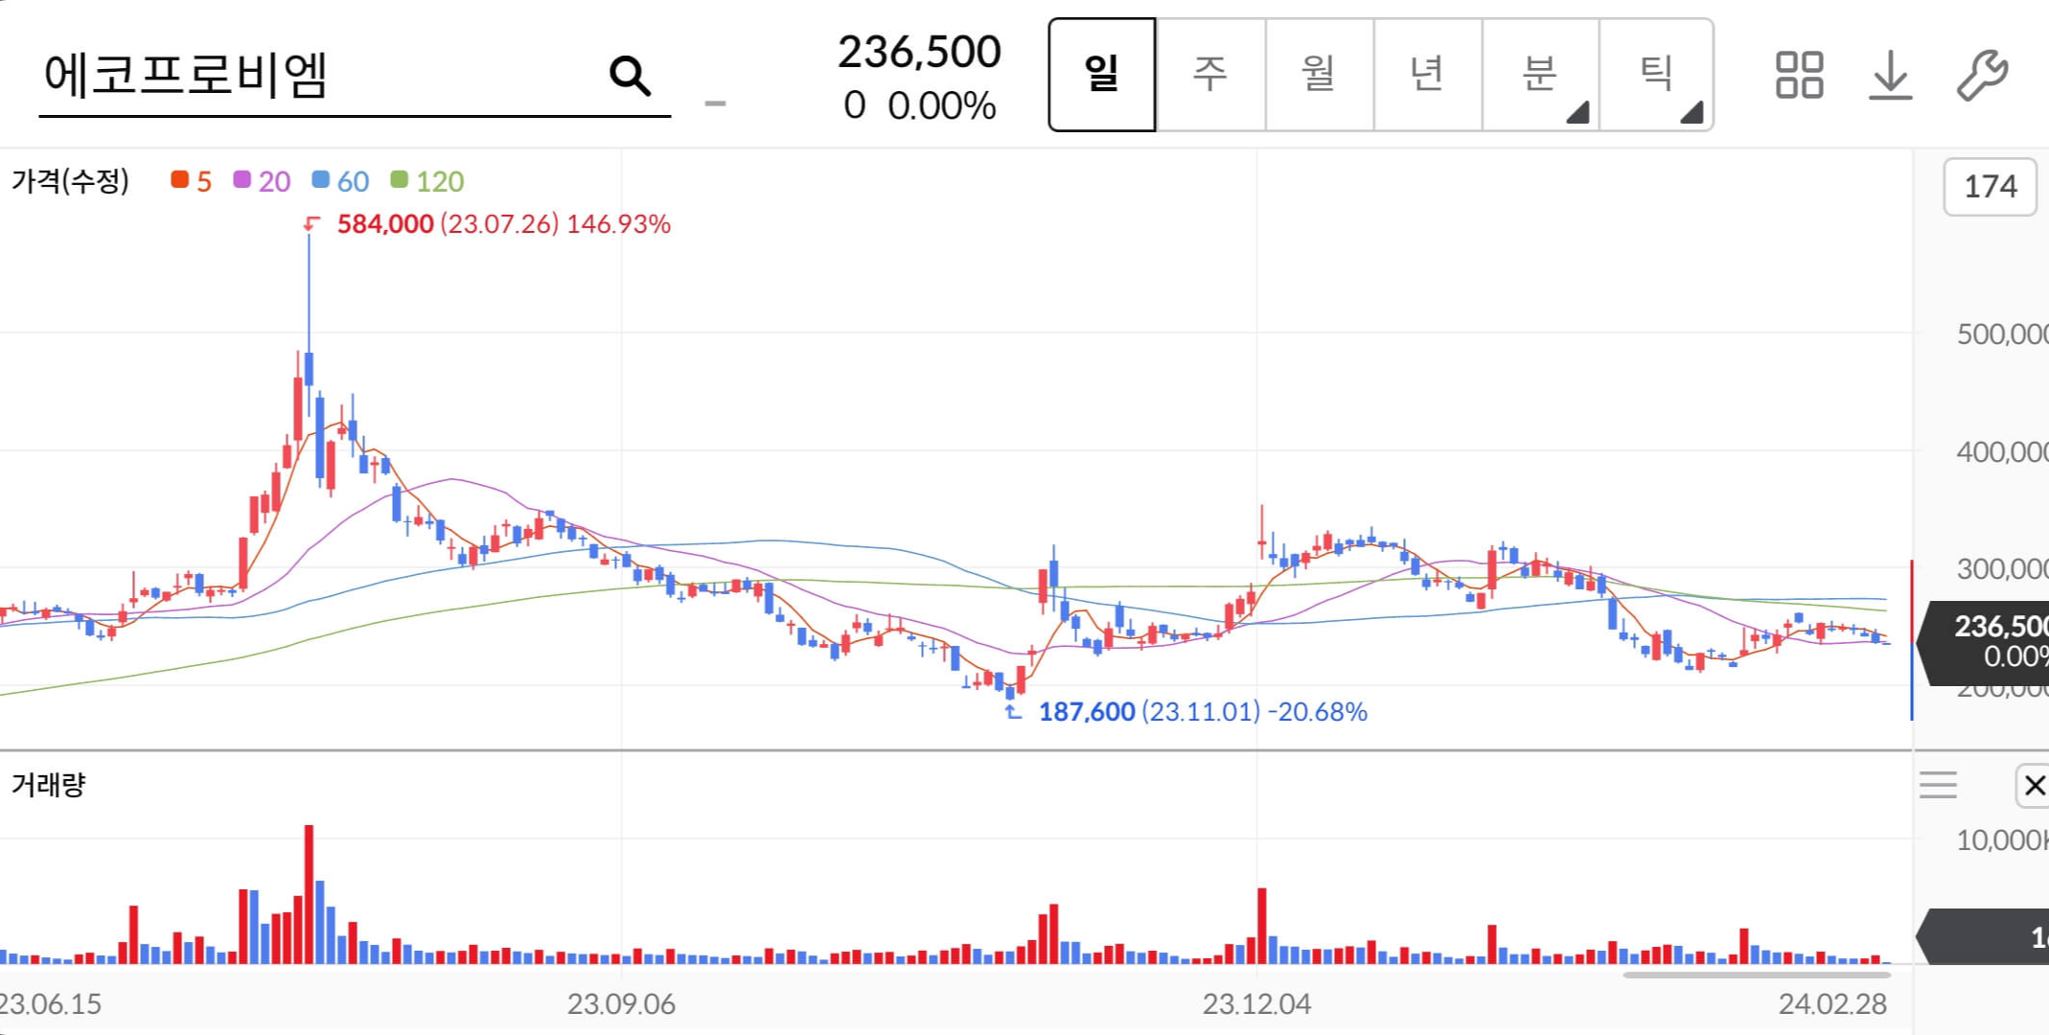The width and height of the screenshot is (2049, 1035).
Task: Click the blue arrow marker at the 187,600 low
Action: [x=1012, y=712]
